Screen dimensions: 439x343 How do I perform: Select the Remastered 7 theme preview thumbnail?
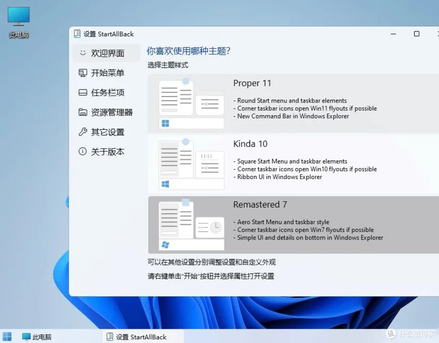pyautogui.click(x=191, y=225)
